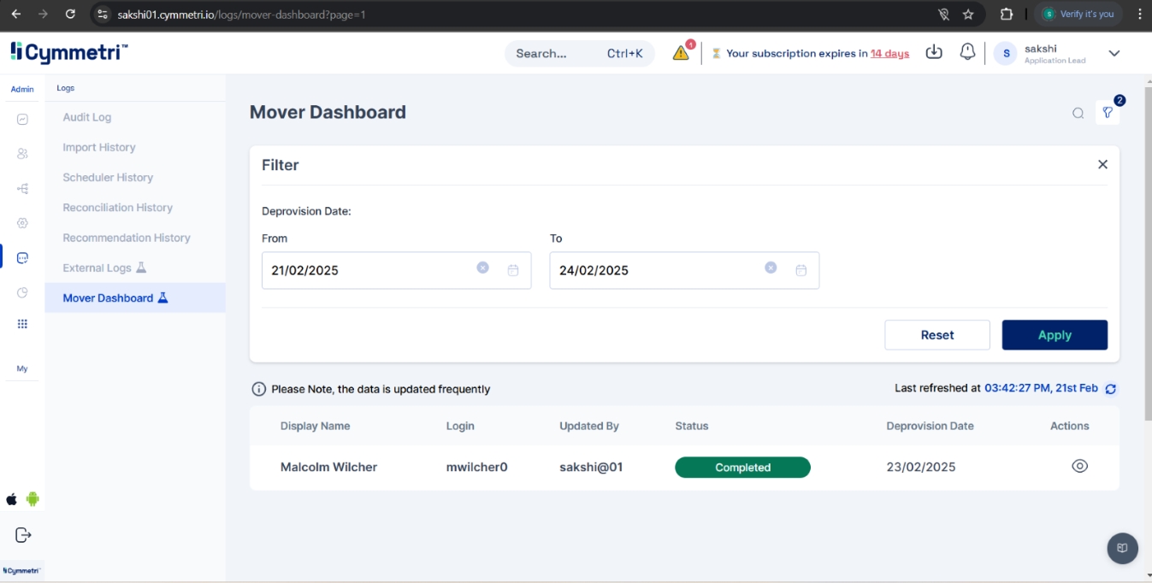Clear the To date value

(x=771, y=268)
